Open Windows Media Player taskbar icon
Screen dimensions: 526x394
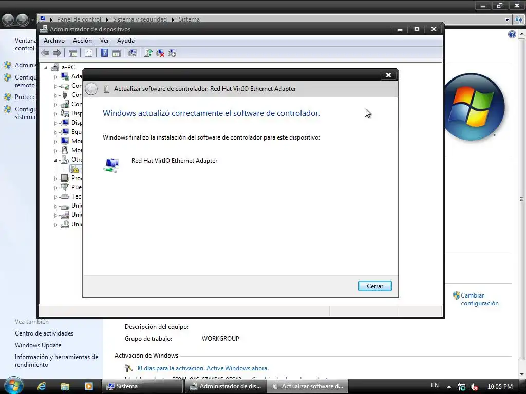pyautogui.click(x=88, y=386)
